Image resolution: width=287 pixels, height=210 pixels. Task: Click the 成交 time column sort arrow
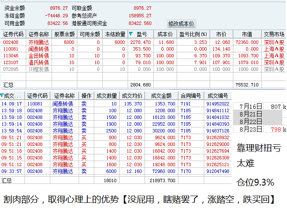click(2, 95)
